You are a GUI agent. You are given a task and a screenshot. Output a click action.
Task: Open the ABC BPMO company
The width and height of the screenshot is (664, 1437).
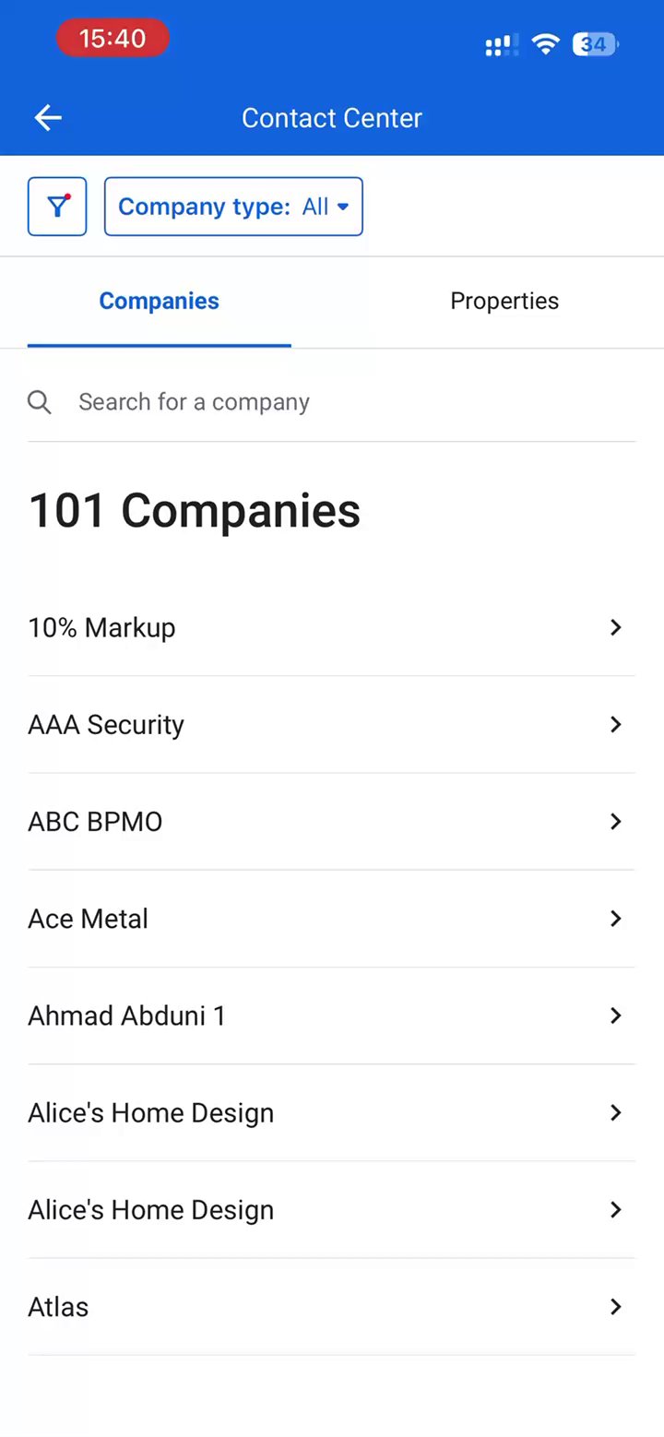click(x=96, y=822)
